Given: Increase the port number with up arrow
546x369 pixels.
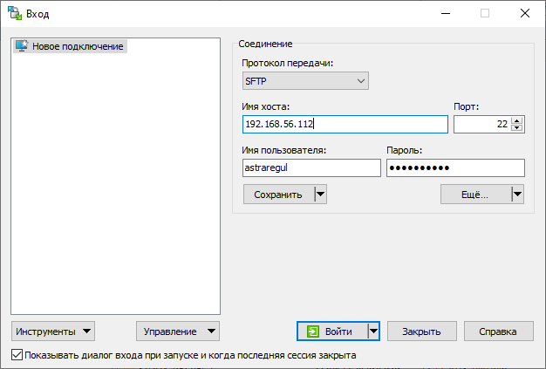Looking at the screenshot, I should tap(517, 120).
